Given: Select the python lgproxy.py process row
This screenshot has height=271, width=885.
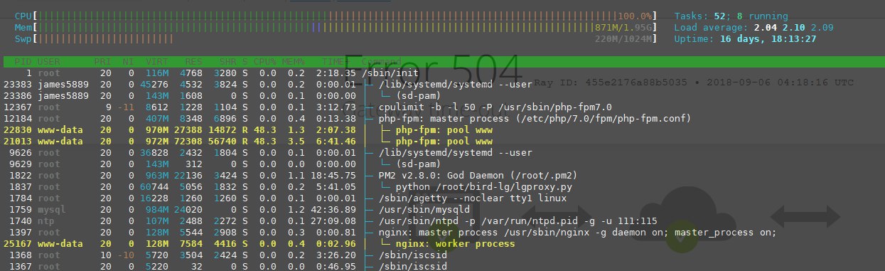Looking at the screenshot, I should point(442,187).
